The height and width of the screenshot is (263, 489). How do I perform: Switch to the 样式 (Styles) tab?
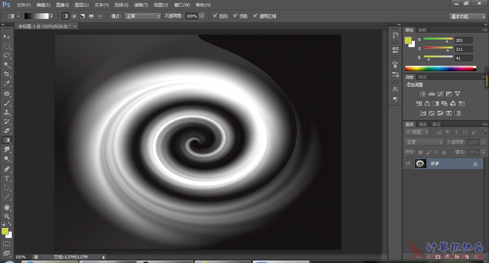[423, 77]
